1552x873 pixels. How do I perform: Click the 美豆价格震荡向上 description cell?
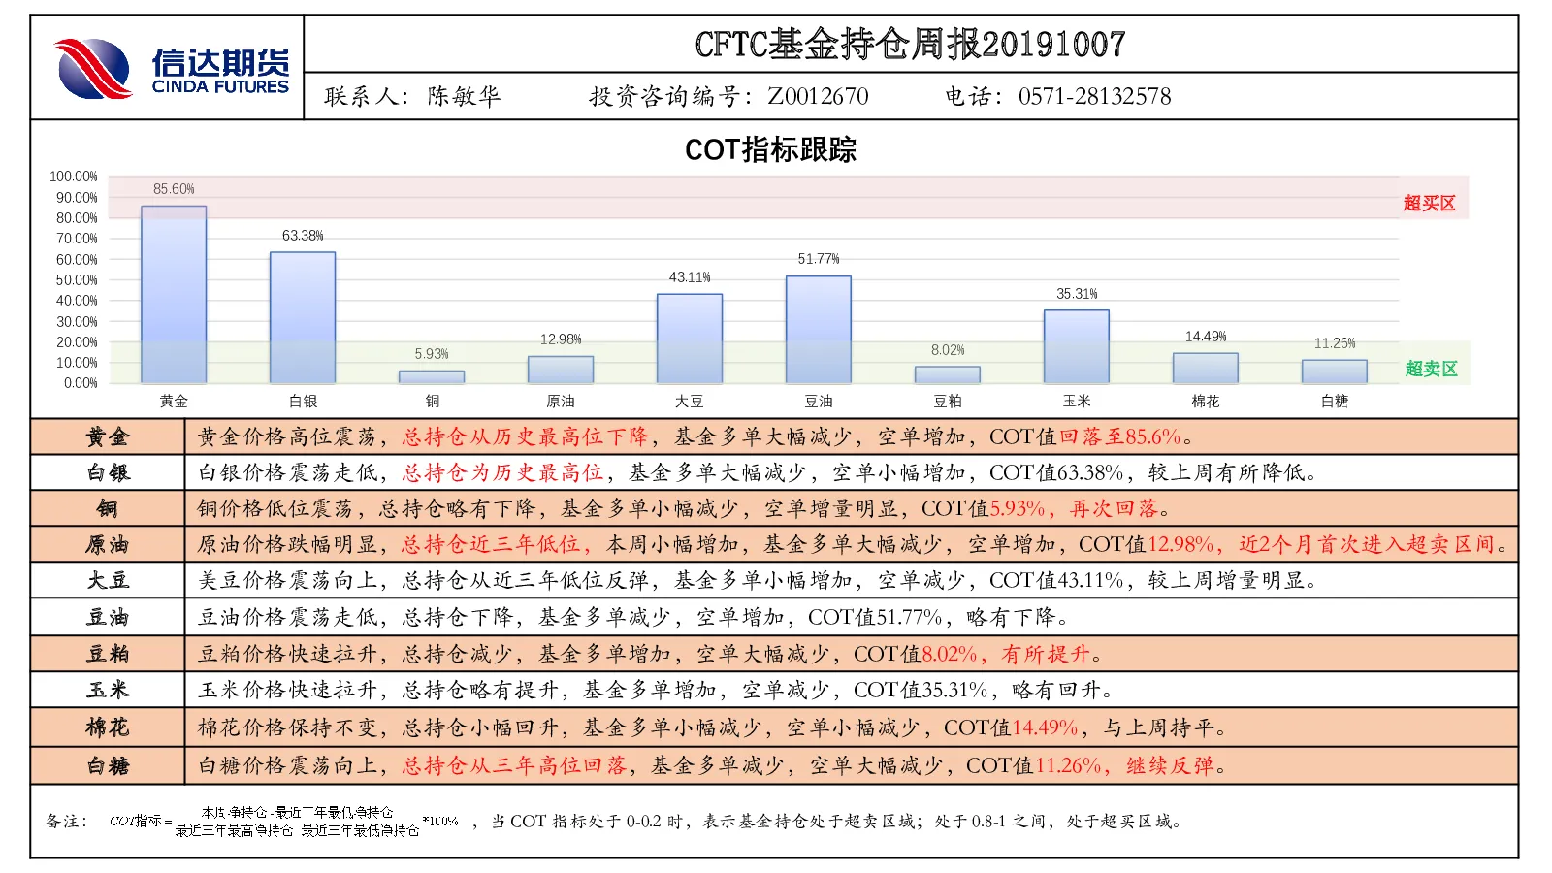[x=852, y=580]
